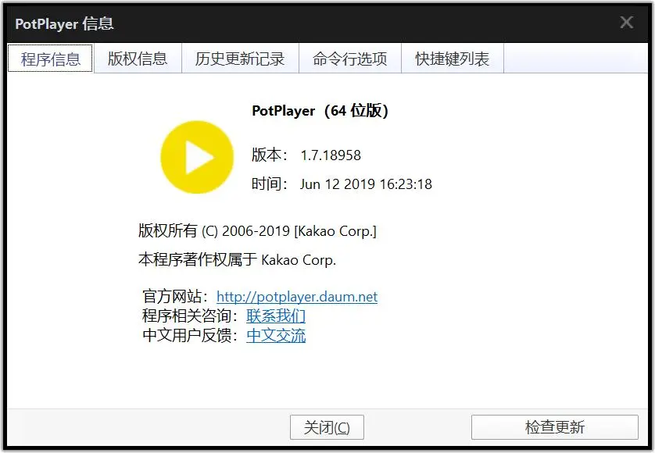This screenshot has width=655, height=453.
Task: Click the 时间: label
Action: click(270, 184)
